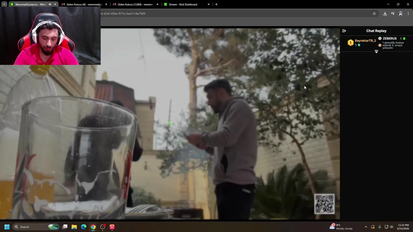Close the Gelen Kutusu (4) tab
Screen dimensions: 413x232
tap(106, 5)
